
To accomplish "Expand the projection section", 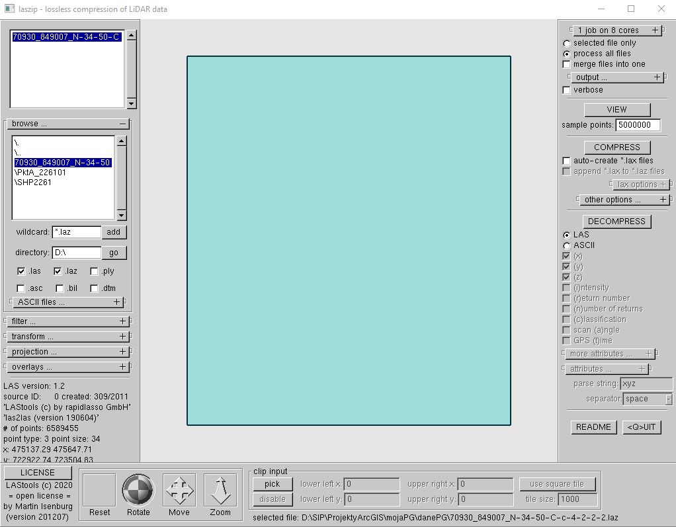I will click(122, 352).
